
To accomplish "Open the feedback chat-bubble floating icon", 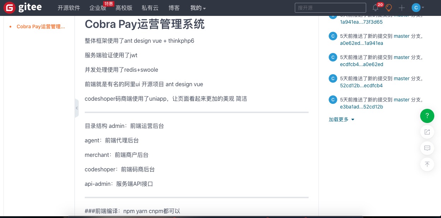I will [427, 148].
